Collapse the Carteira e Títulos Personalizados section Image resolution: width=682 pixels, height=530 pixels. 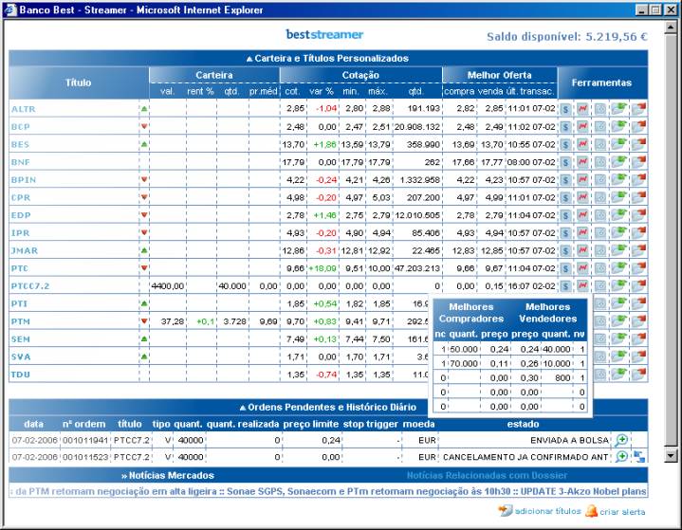pos(249,59)
